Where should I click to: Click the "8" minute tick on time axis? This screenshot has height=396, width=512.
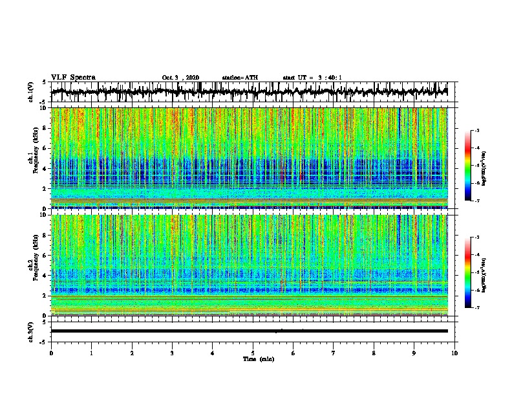[374, 353]
